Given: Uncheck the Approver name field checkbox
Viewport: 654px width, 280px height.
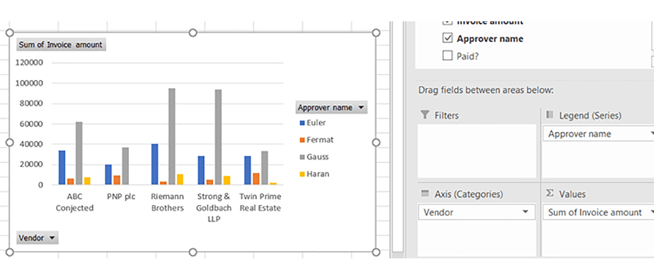Looking at the screenshot, I should coord(448,38).
